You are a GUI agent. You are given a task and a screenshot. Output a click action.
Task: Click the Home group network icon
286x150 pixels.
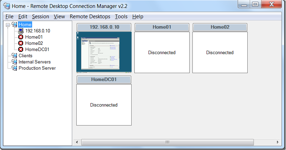tap(14, 24)
